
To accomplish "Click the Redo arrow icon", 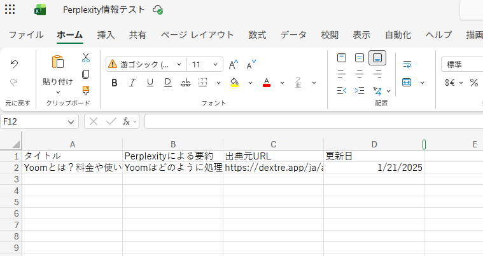I will tap(14, 82).
